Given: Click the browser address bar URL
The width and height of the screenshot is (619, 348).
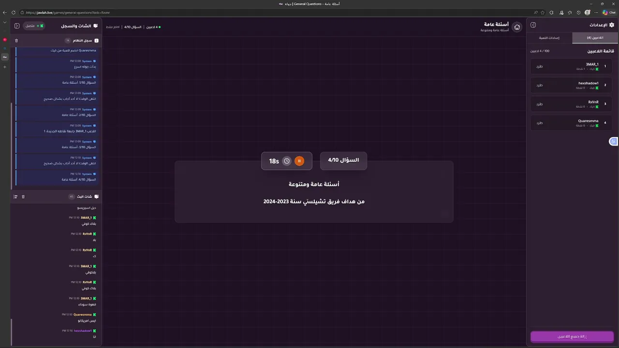Looking at the screenshot, I should 68,13.
